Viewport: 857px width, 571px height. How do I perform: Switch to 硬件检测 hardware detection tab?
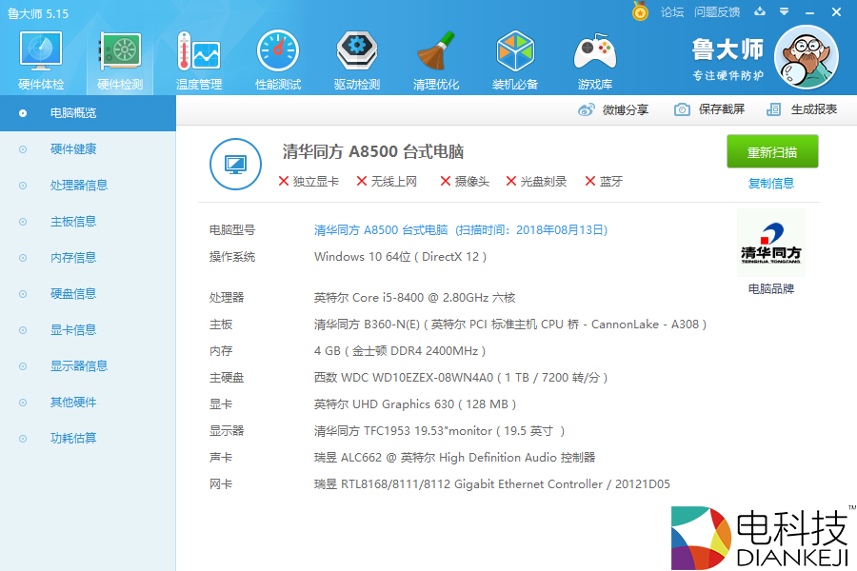tap(118, 57)
